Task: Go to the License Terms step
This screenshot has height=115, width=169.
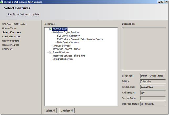Action: coord(9,28)
